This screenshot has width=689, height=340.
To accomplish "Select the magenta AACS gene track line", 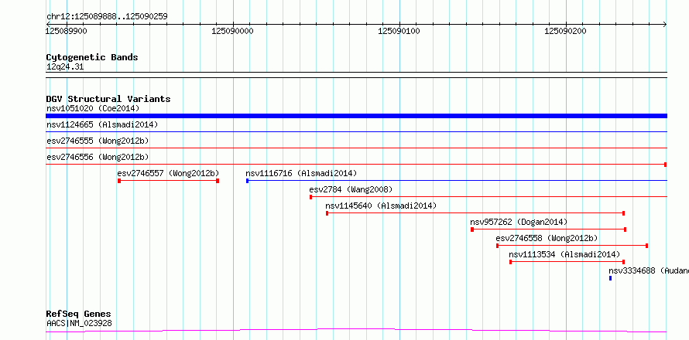I will (x=356, y=330).
